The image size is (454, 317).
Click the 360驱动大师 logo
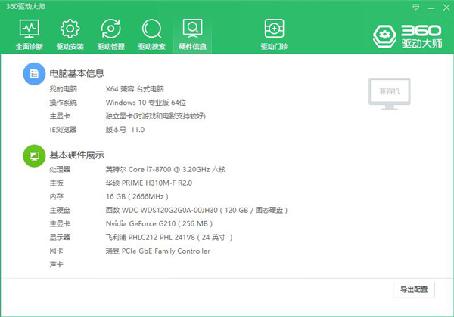pyautogui.click(x=407, y=36)
